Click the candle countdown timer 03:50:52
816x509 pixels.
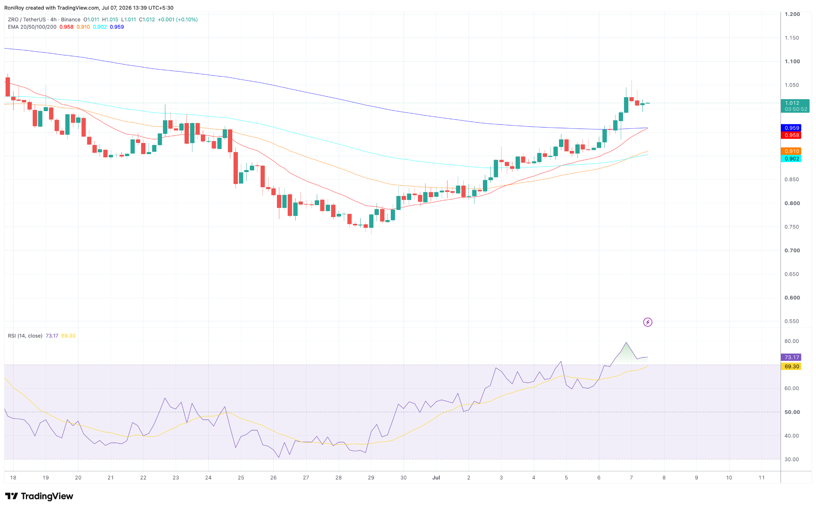point(796,109)
